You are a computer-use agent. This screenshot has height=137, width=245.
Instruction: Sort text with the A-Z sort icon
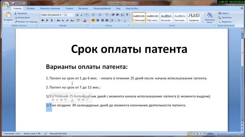tap(122, 15)
